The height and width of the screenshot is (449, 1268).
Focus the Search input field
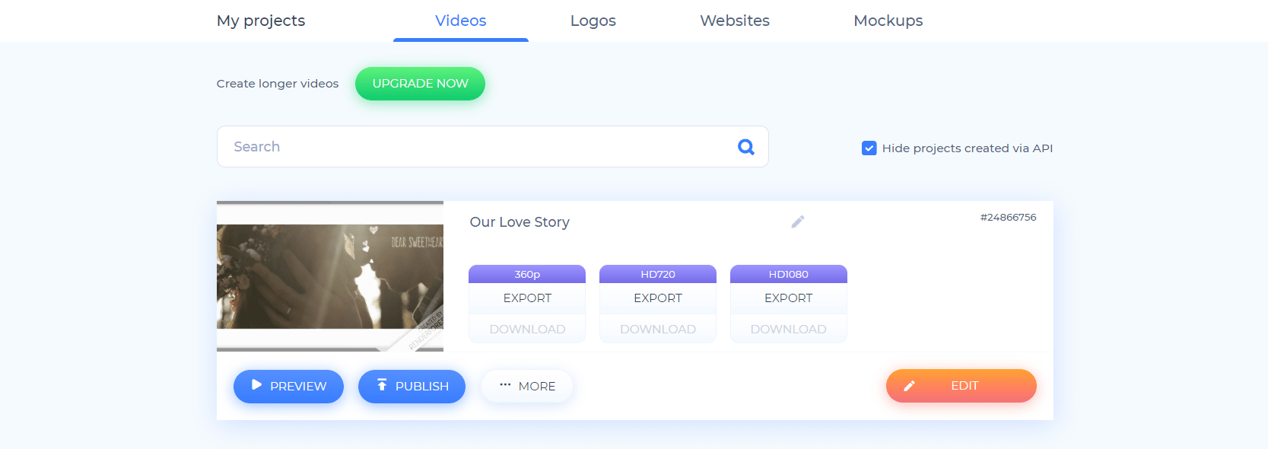(x=492, y=147)
